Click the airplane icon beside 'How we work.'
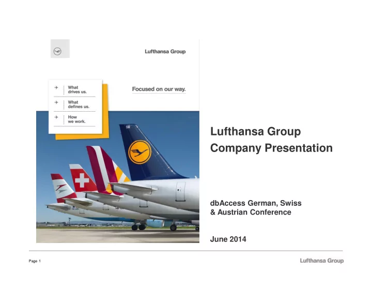The image size is (372, 288). [x=56, y=117]
